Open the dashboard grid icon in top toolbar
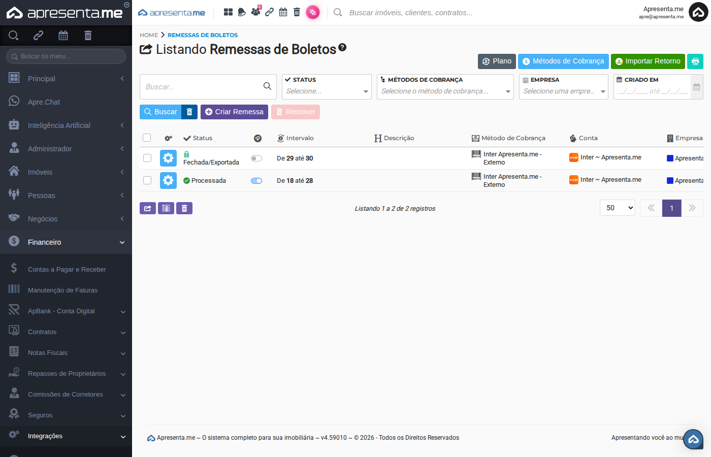Image resolution: width=711 pixels, height=457 pixels. (229, 12)
